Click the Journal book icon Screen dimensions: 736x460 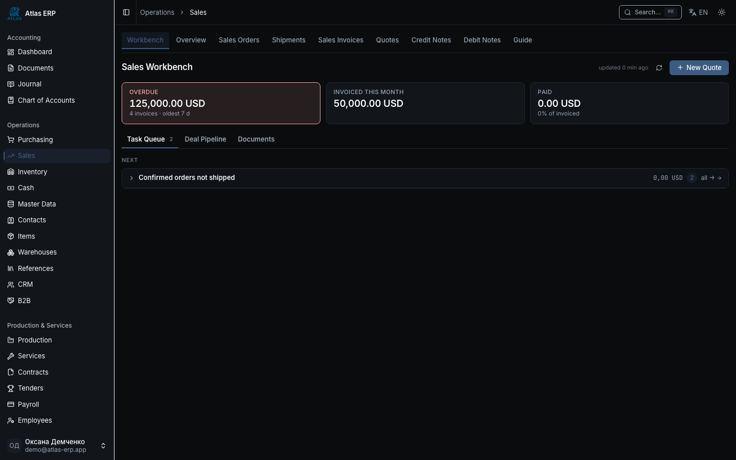(11, 84)
